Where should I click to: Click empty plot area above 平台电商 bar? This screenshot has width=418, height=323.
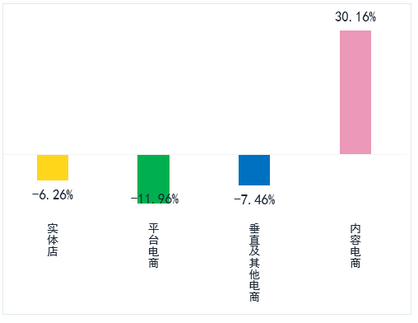point(153,82)
